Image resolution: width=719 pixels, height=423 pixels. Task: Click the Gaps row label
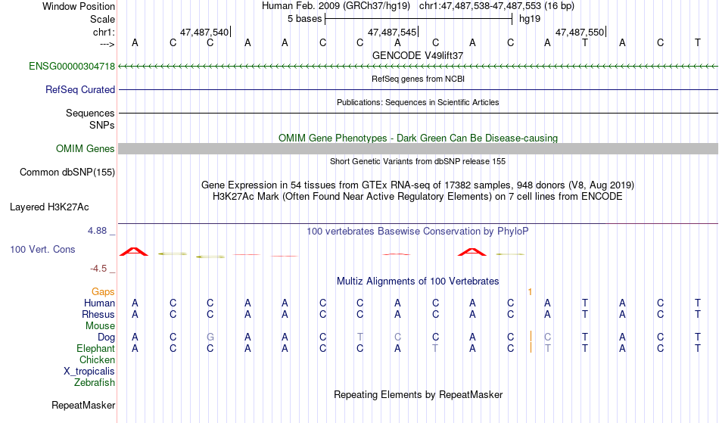[103, 292]
